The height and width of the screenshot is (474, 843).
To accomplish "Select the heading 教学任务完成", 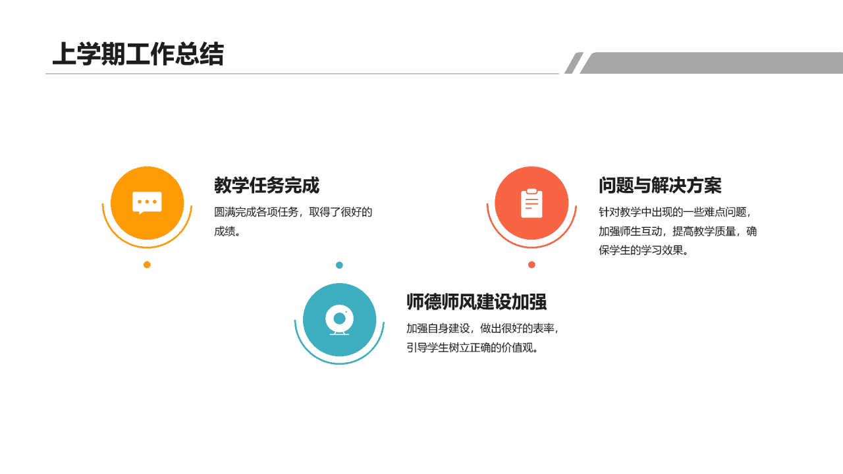I will (267, 186).
